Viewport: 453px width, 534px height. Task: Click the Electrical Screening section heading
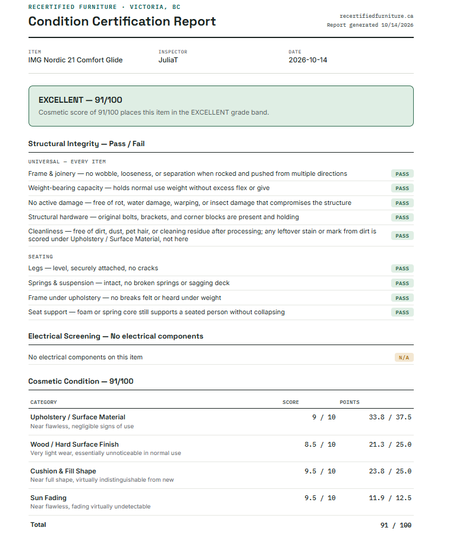(x=116, y=336)
